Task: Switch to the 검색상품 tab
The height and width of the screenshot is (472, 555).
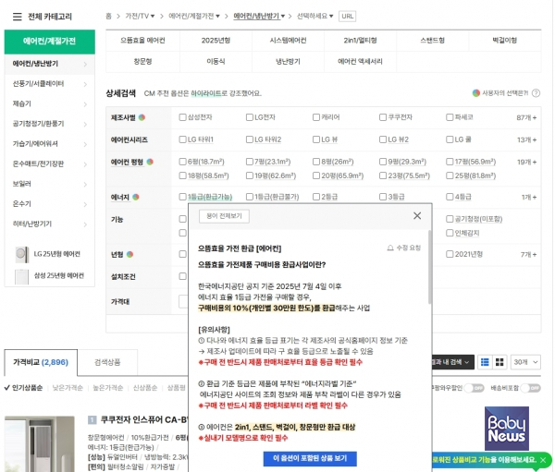Action: pyautogui.click(x=107, y=362)
